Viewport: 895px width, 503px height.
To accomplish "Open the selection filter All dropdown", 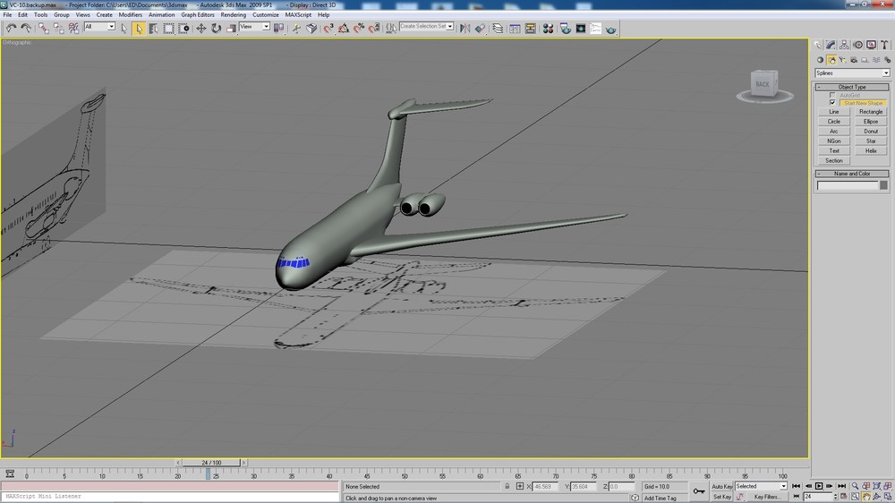I will 99,27.
